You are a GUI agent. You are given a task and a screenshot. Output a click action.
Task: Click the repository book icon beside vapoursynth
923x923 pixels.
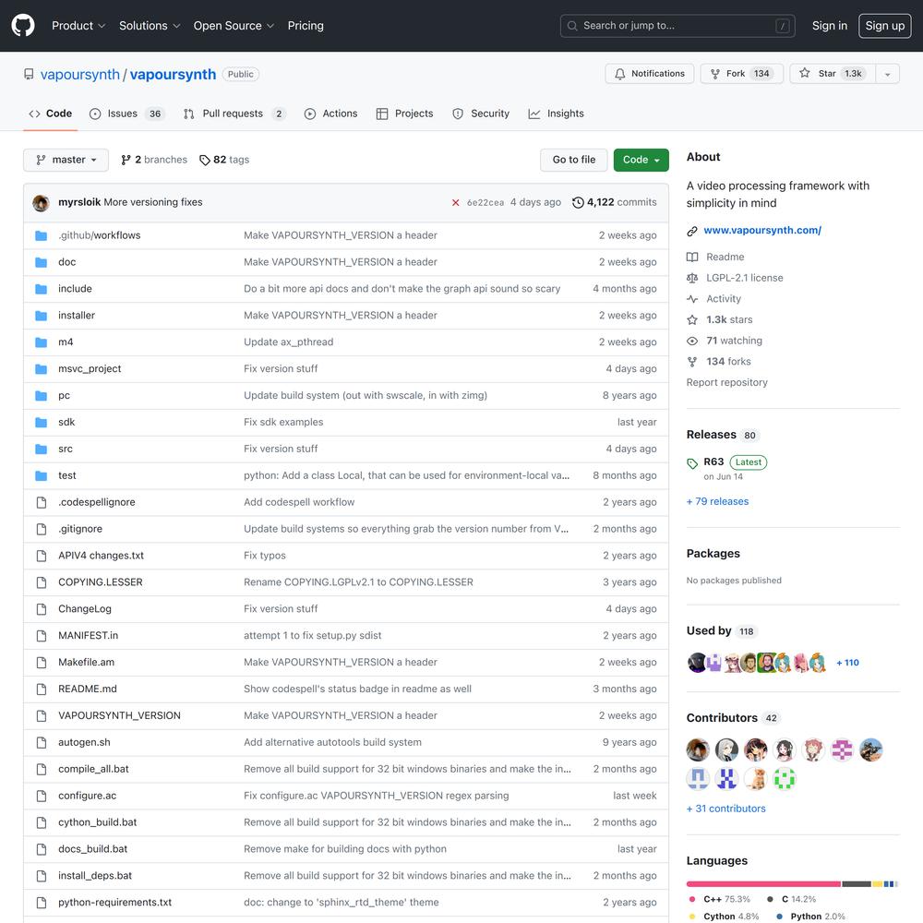tap(29, 74)
